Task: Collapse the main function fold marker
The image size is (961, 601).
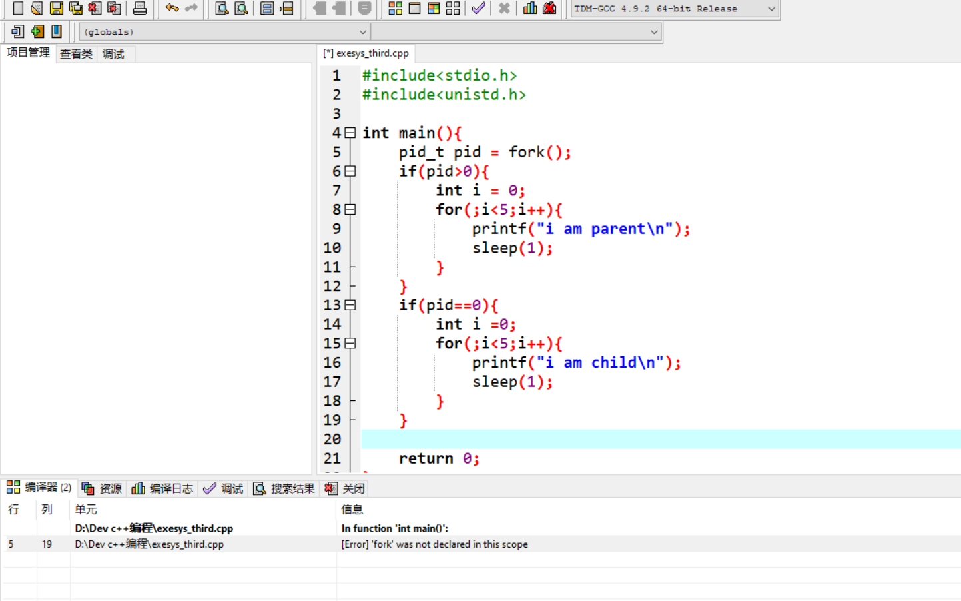Action: point(351,133)
